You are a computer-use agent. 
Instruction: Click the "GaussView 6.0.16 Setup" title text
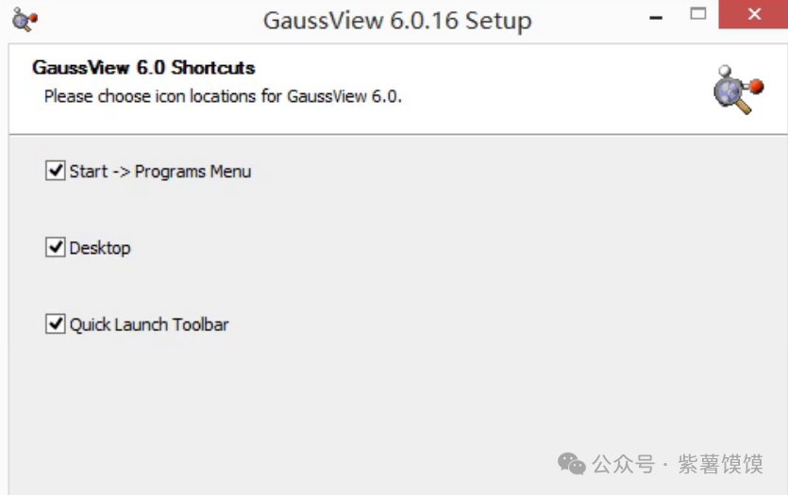[397, 21]
